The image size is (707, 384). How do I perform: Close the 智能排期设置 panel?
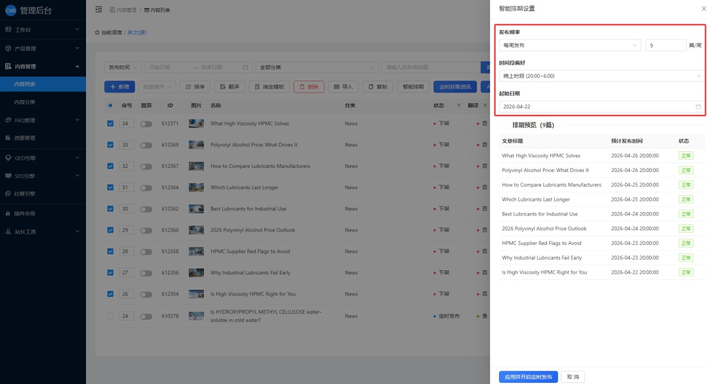coord(696,9)
